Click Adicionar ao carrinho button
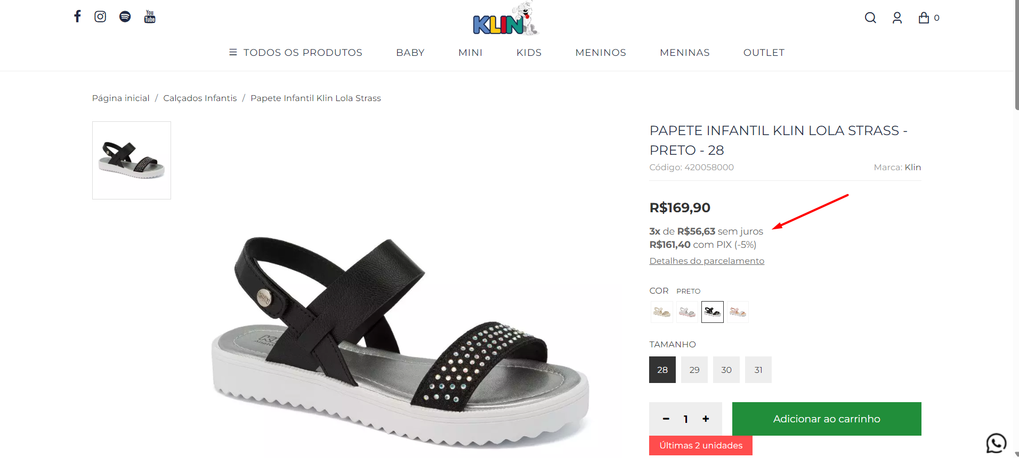The height and width of the screenshot is (458, 1019). coord(826,419)
